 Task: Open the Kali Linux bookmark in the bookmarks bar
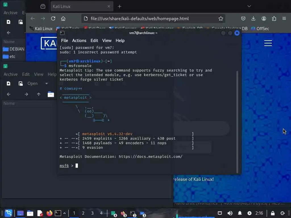click(41, 29)
